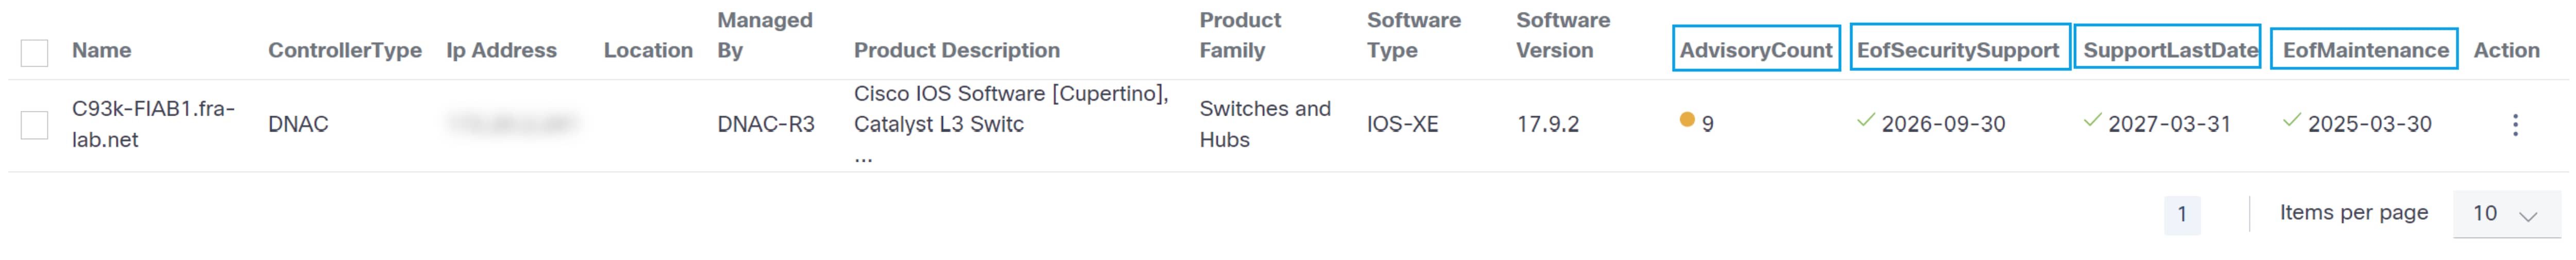Click the SupportLastDate column header

[x=2169, y=50]
